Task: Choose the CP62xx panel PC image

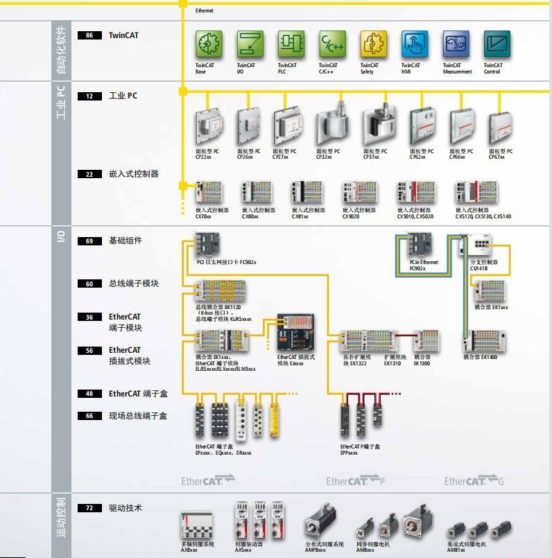Action: (422, 127)
